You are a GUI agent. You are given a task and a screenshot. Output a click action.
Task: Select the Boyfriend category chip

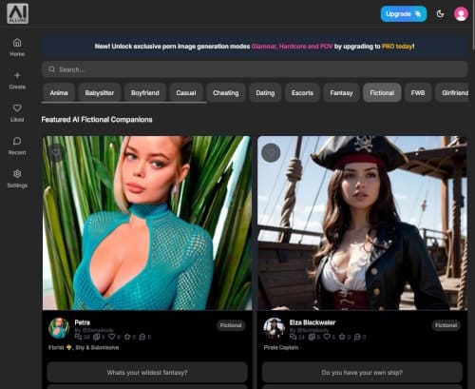[x=145, y=93]
